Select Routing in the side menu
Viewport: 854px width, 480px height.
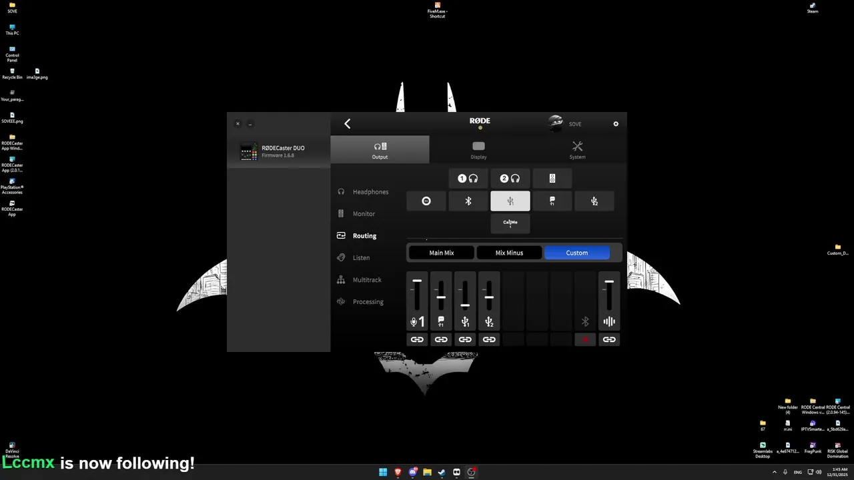point(357,236)
